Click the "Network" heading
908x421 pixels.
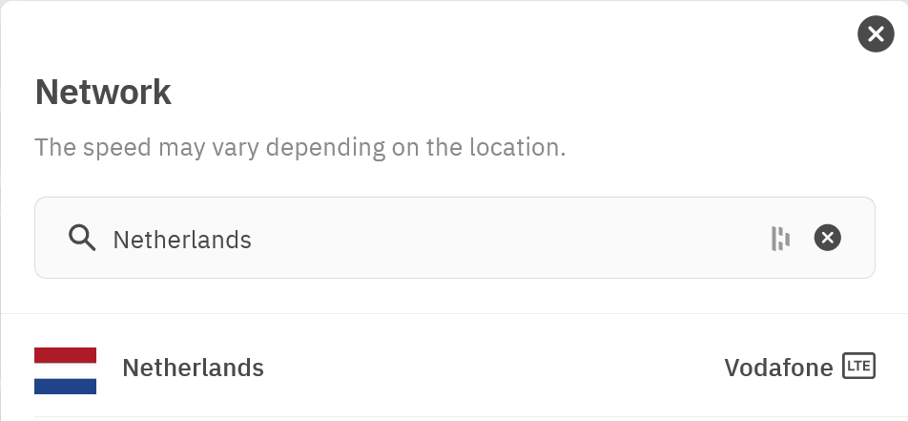(103, 93)
